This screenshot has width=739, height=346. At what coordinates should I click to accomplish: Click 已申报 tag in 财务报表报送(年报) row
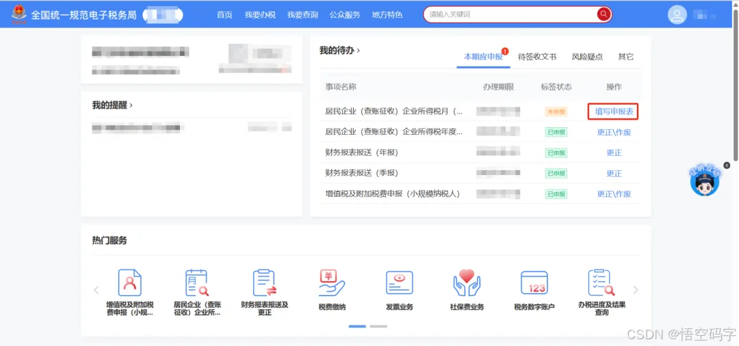tap(556, 153)
